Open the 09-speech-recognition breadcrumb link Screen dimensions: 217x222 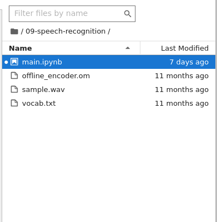(66, 31)
